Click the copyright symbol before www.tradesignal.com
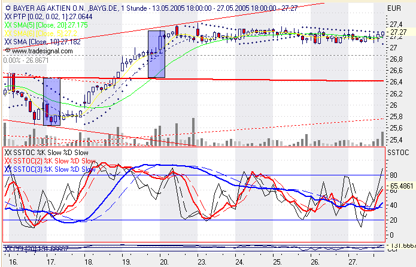The height and width of the screenshot is (267, 416). [8, 50]
